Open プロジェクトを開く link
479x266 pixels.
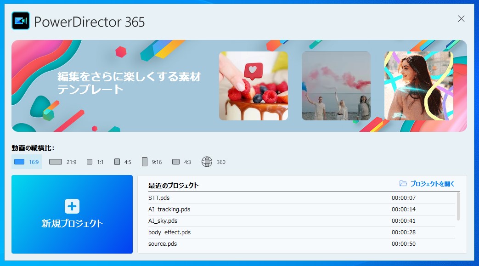coord(427,184)
